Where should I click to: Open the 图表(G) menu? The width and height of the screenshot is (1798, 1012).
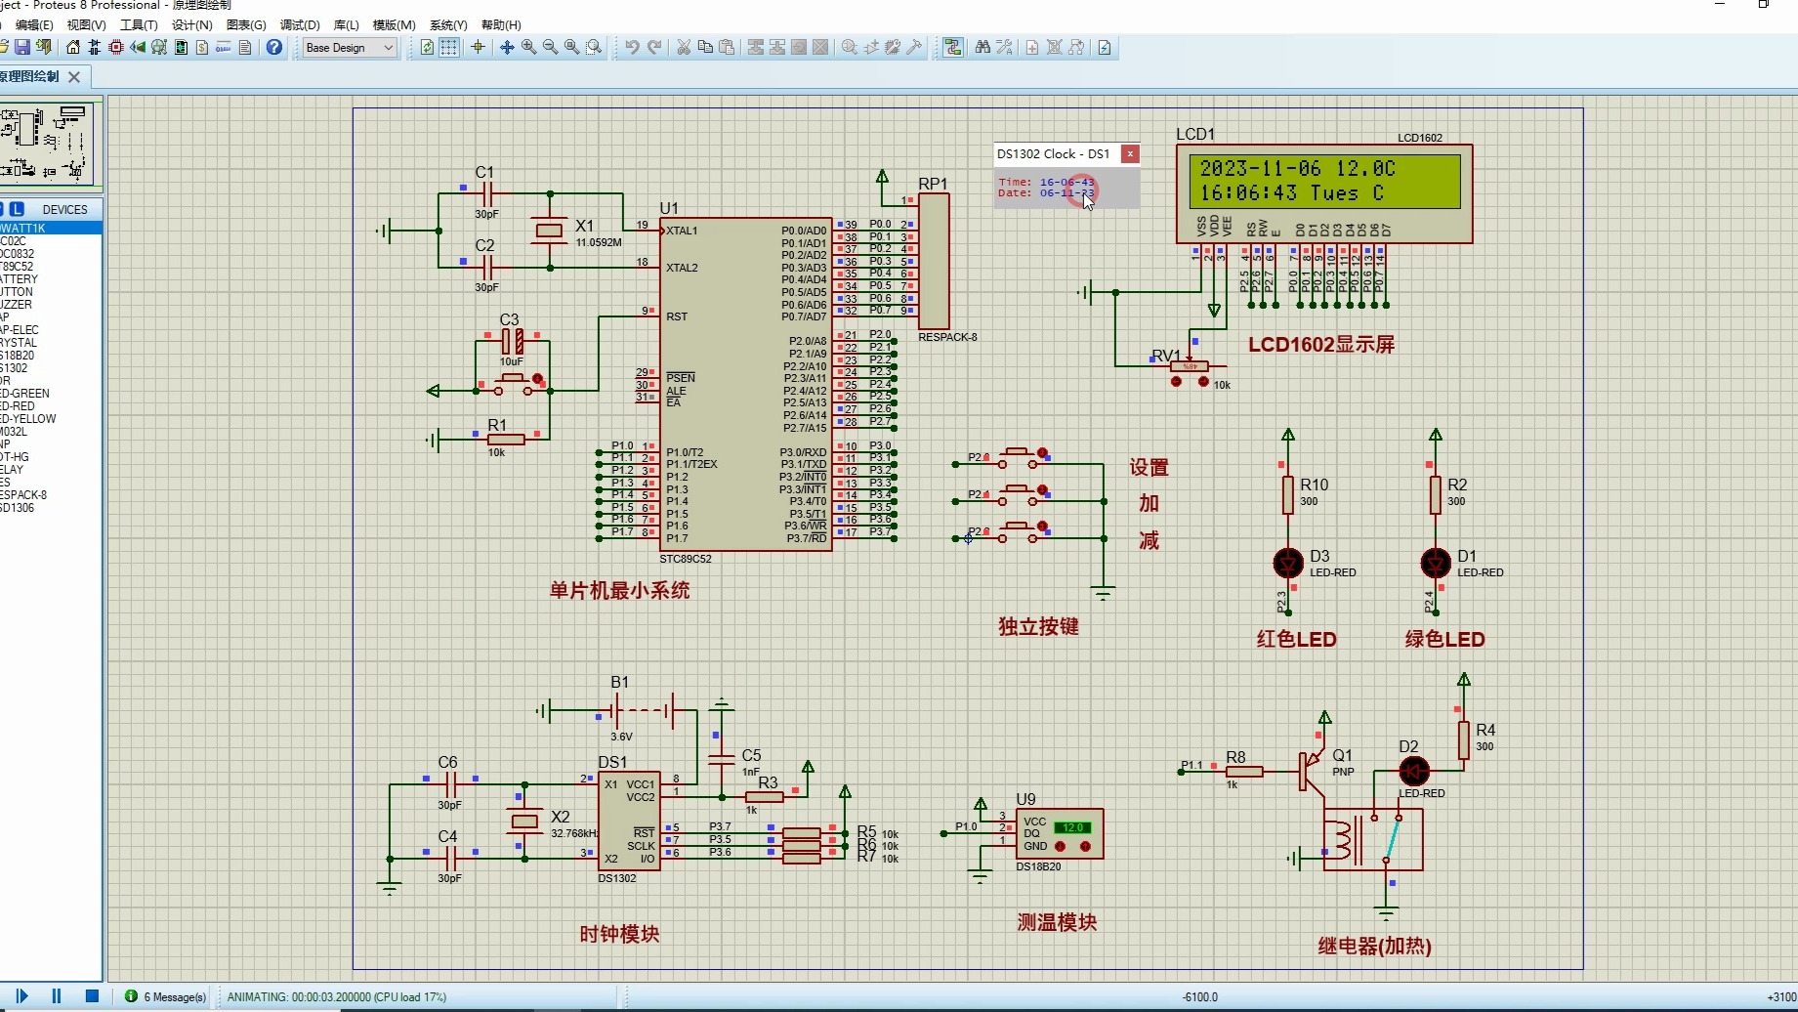pos(246,24)
